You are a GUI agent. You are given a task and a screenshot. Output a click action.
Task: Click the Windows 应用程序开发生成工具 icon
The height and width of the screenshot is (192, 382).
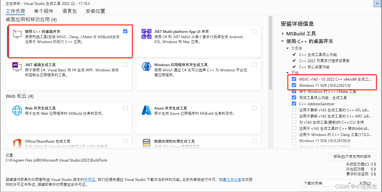(146, 67)
